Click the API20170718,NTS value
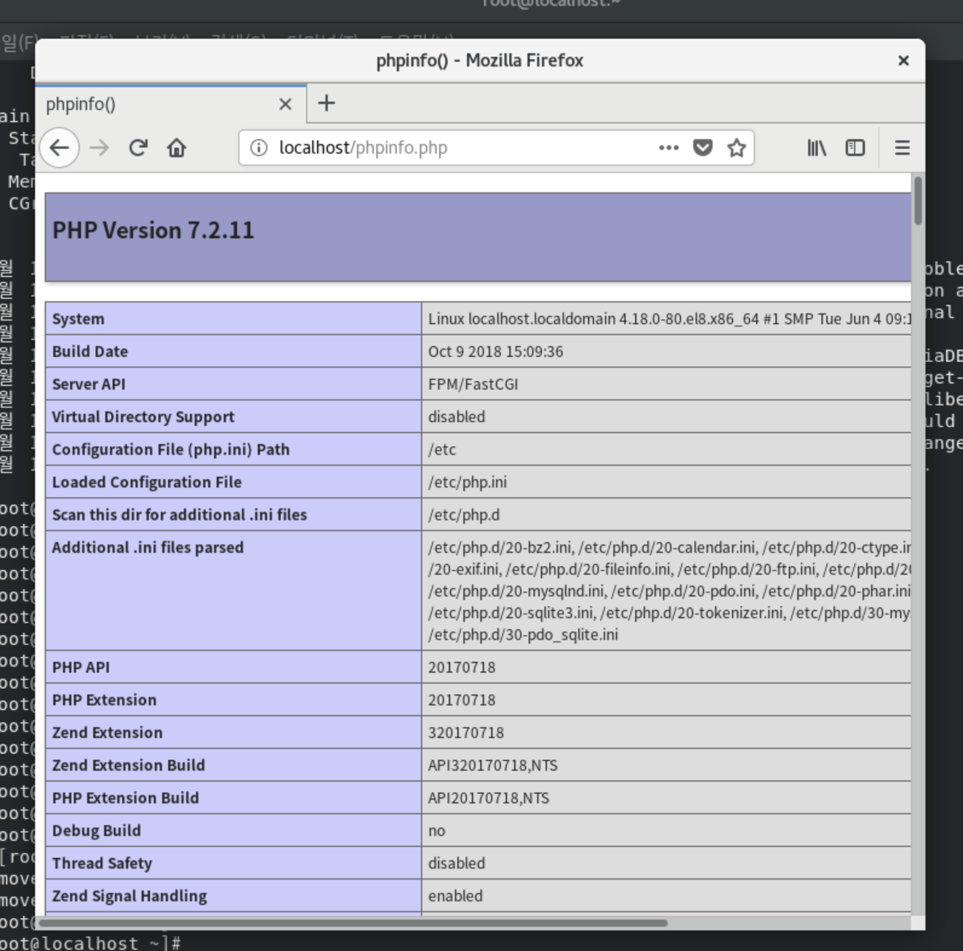Image resolution: width=963 pixels, height=951 pixels. click(x=489, y=798)
